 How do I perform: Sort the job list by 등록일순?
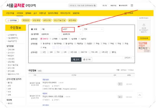point(123,70)
